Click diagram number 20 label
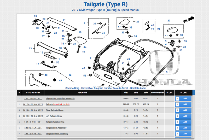The height and width of the screenshot is (140, 209). [x=169, y=21]
